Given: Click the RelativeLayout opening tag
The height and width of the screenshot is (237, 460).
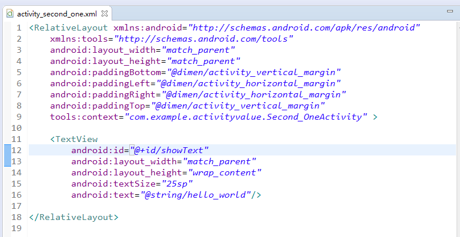Looking at the screenshot, I should pyautogui.click(x=69, y=28).
